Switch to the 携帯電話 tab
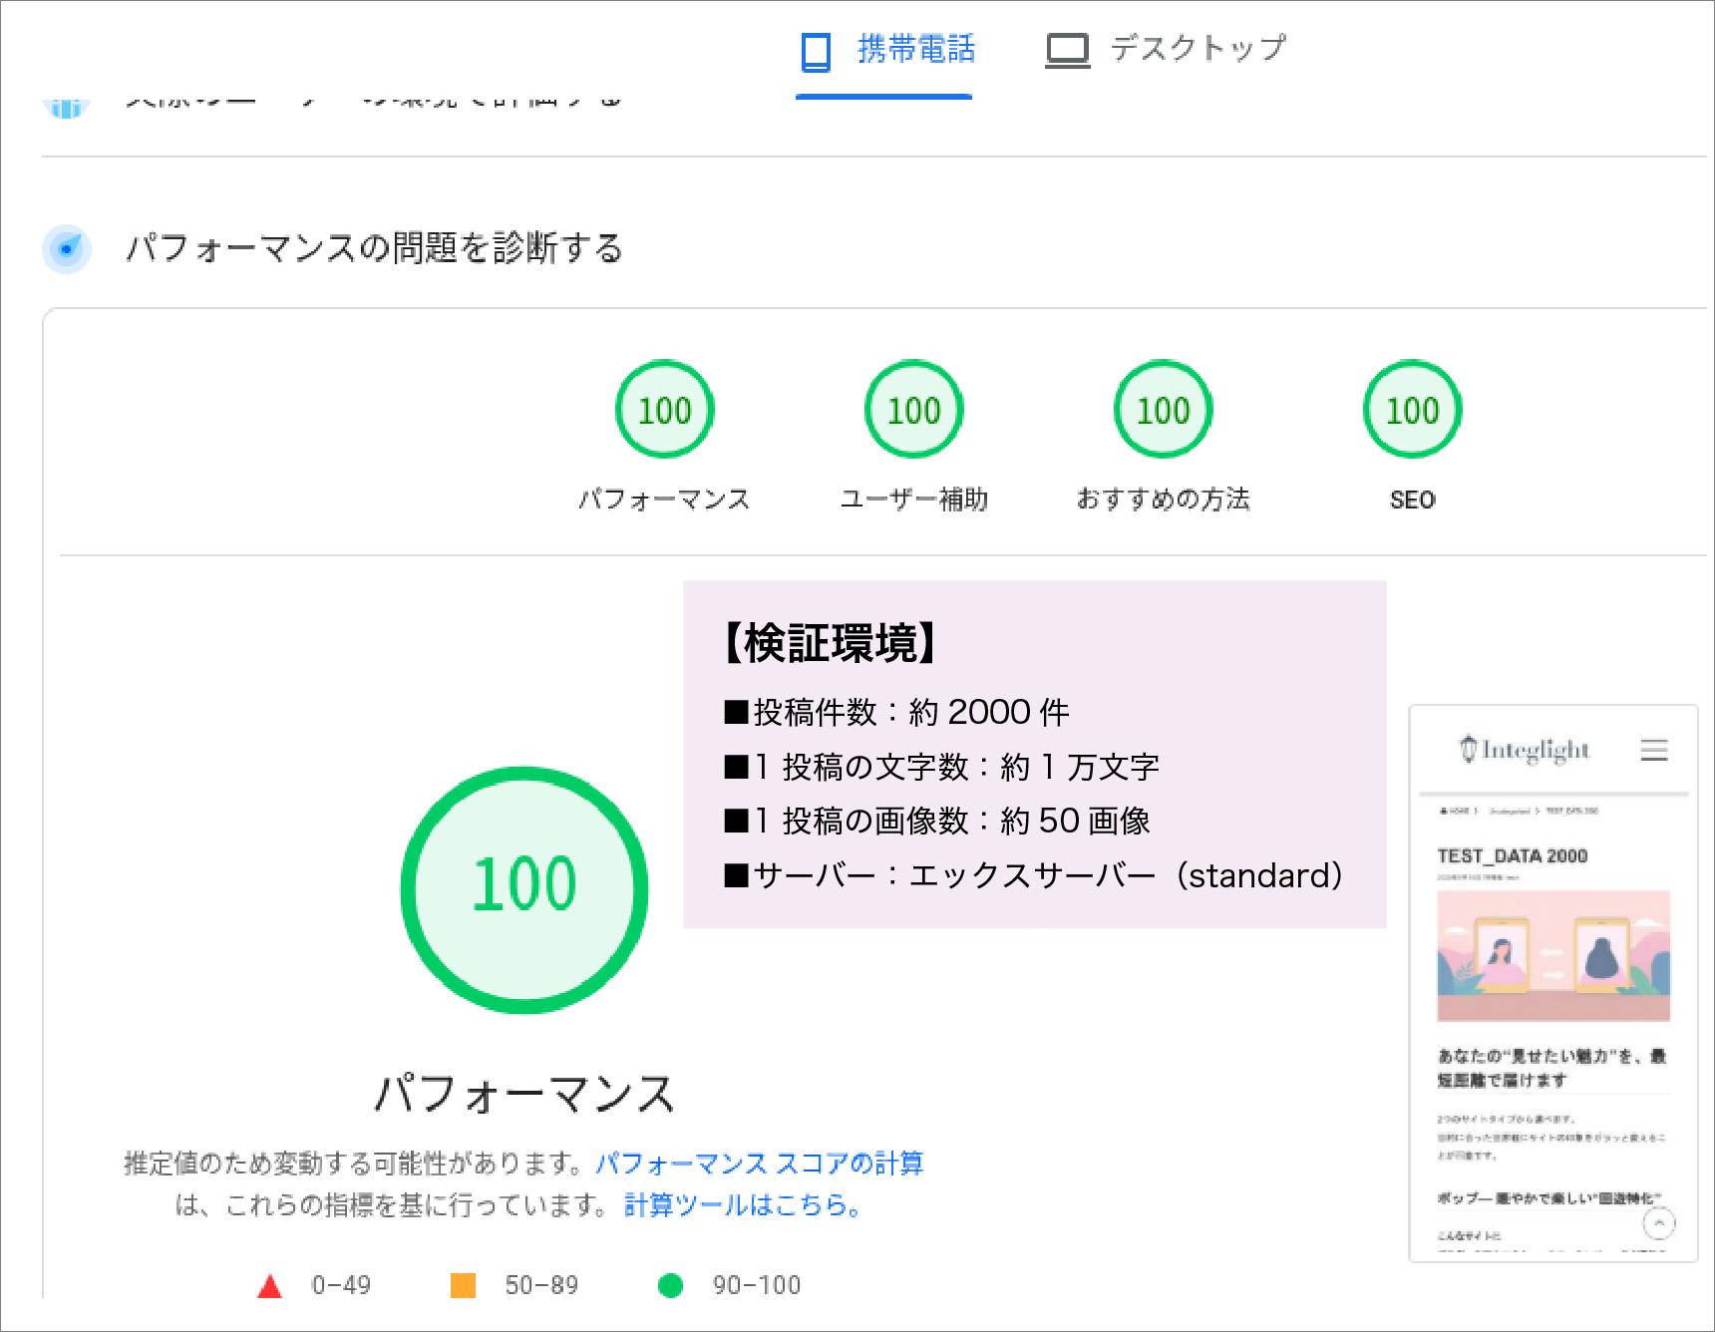The image size is (1715, 1332). pyautogui.click(x=915, y=49)
